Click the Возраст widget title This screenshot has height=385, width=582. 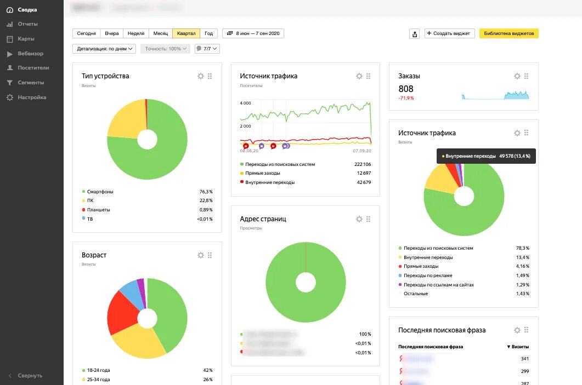click(x=94, y=255)
